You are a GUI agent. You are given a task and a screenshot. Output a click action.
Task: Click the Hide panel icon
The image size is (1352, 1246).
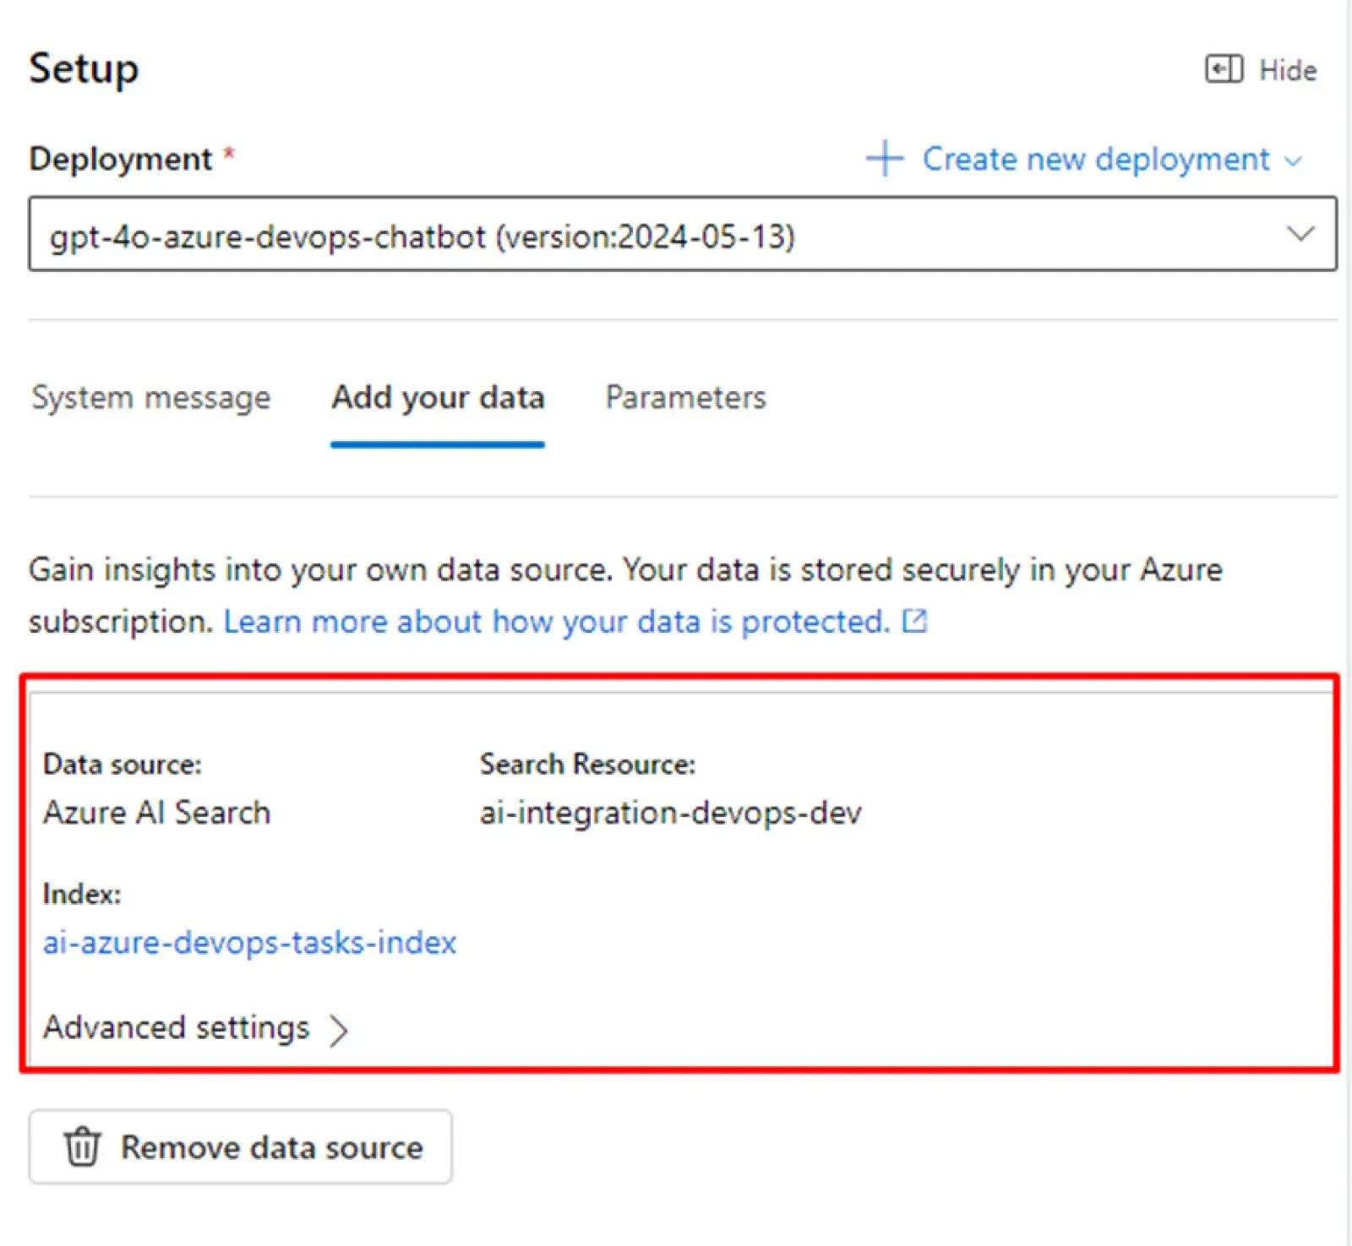1224,69
